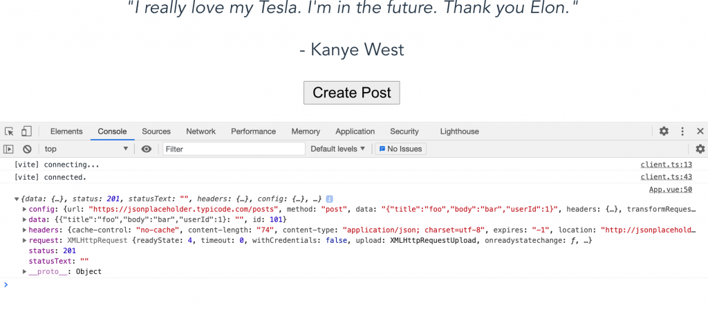Clear the console output
The width and height of the screenshot is (708, 310).
[x=27, y=149]
